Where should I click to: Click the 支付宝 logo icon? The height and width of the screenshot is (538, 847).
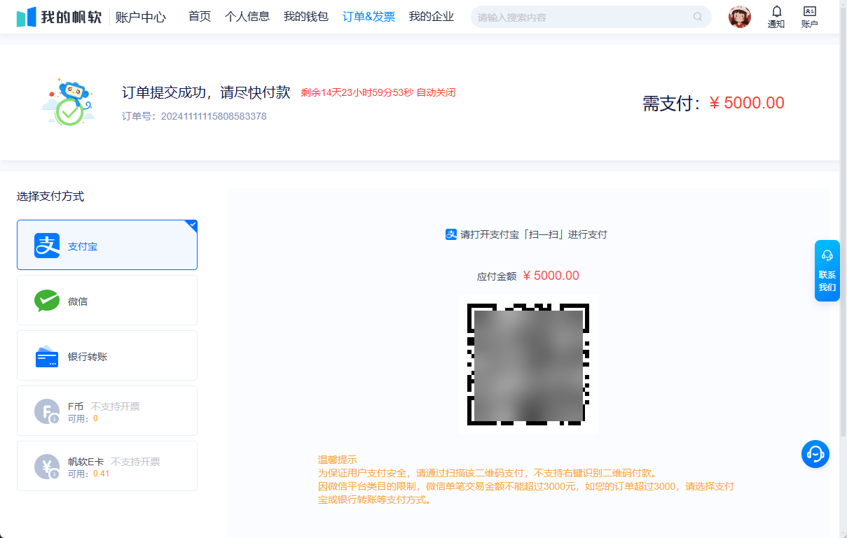47,246
